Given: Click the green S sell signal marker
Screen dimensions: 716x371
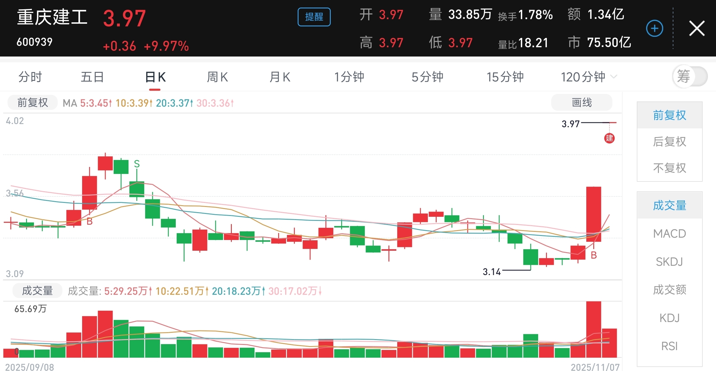Looking at the screenshot, I should pos(137,164).
